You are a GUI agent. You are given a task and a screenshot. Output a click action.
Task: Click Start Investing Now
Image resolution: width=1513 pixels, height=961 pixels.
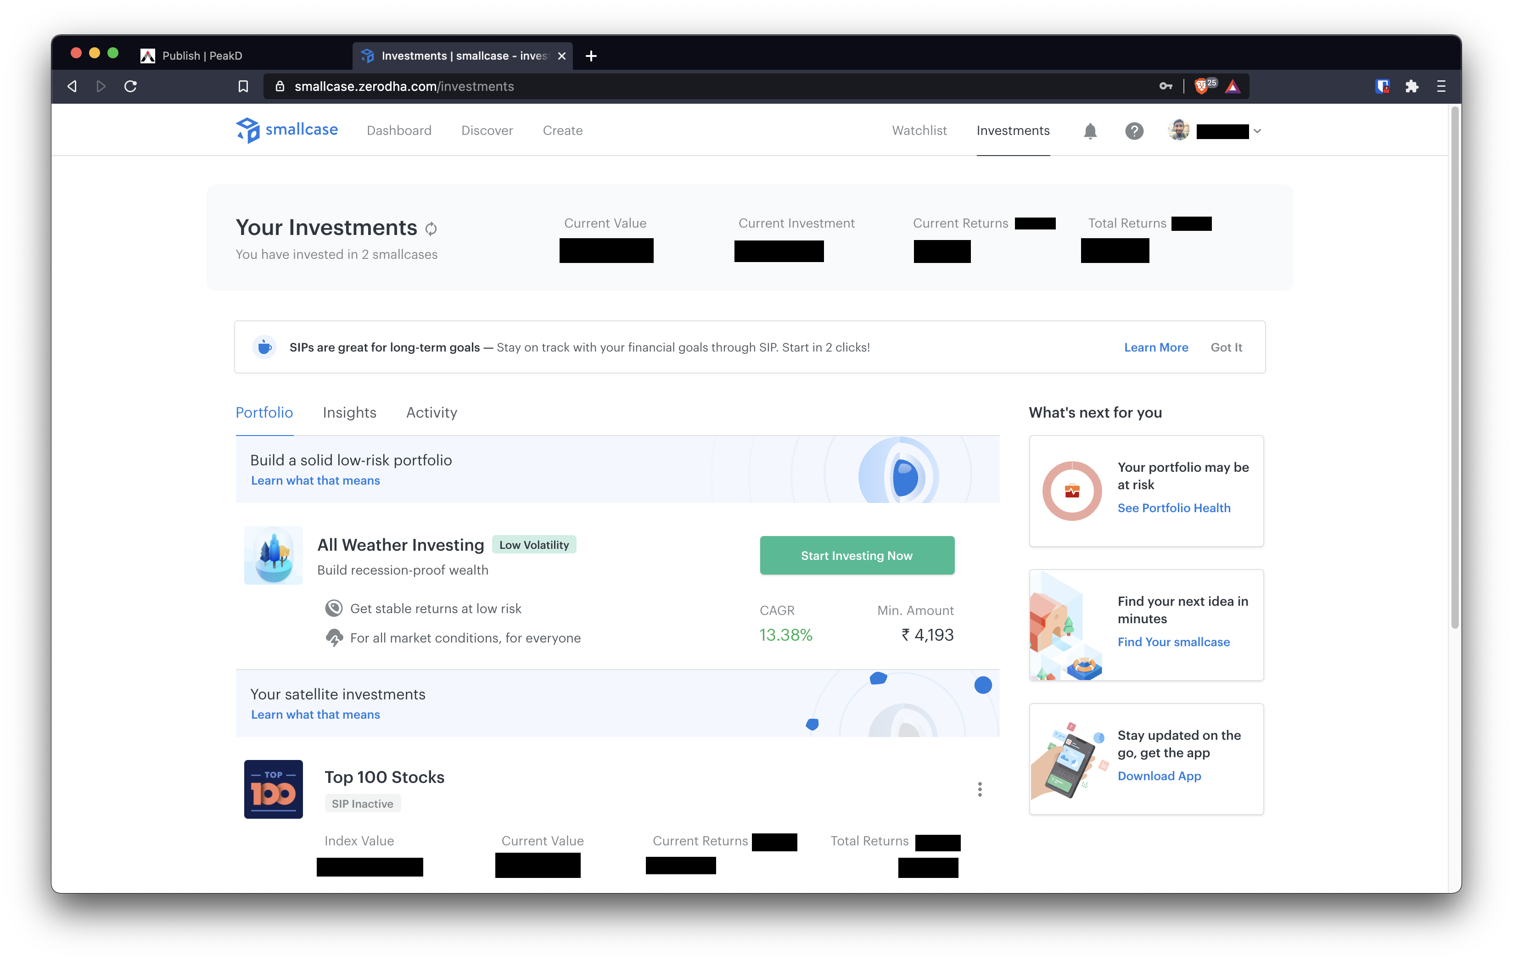coord(857,555)
